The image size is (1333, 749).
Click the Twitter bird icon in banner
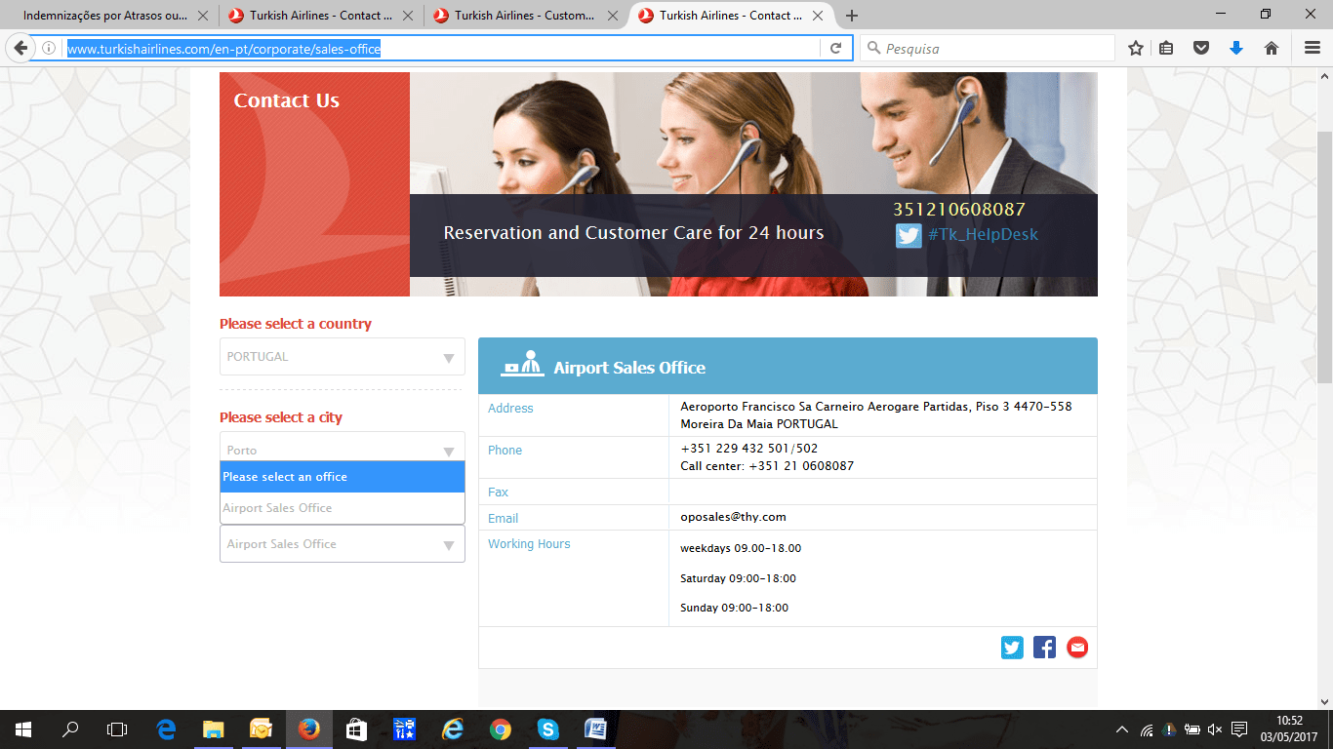[909, 235]
